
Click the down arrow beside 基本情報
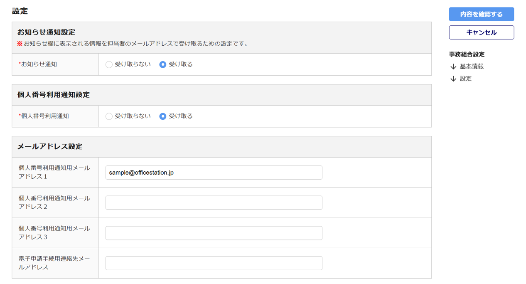pyautogui.click(x=453, y=67)
